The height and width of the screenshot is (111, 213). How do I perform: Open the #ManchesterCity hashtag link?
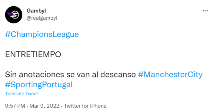coord(170,74)
